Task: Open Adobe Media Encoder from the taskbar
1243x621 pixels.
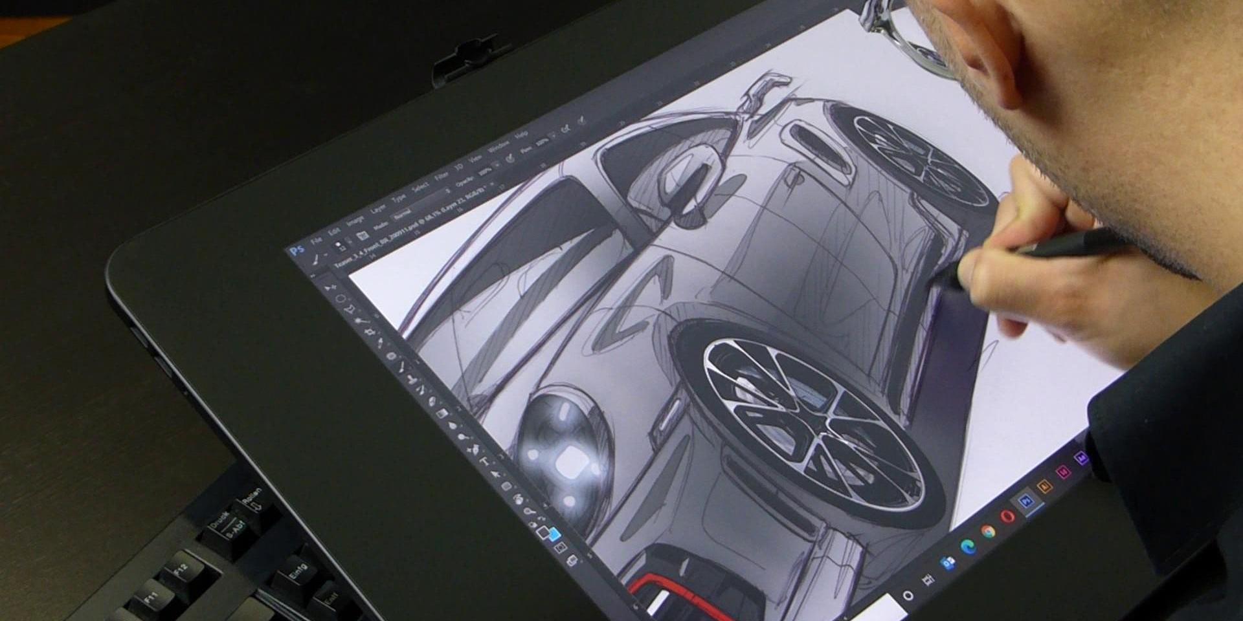Action: [x=1081, y=458]
